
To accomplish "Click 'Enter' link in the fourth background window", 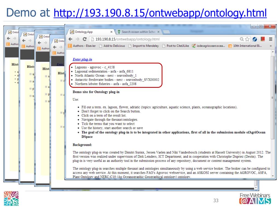I will (x=60, y=64).
